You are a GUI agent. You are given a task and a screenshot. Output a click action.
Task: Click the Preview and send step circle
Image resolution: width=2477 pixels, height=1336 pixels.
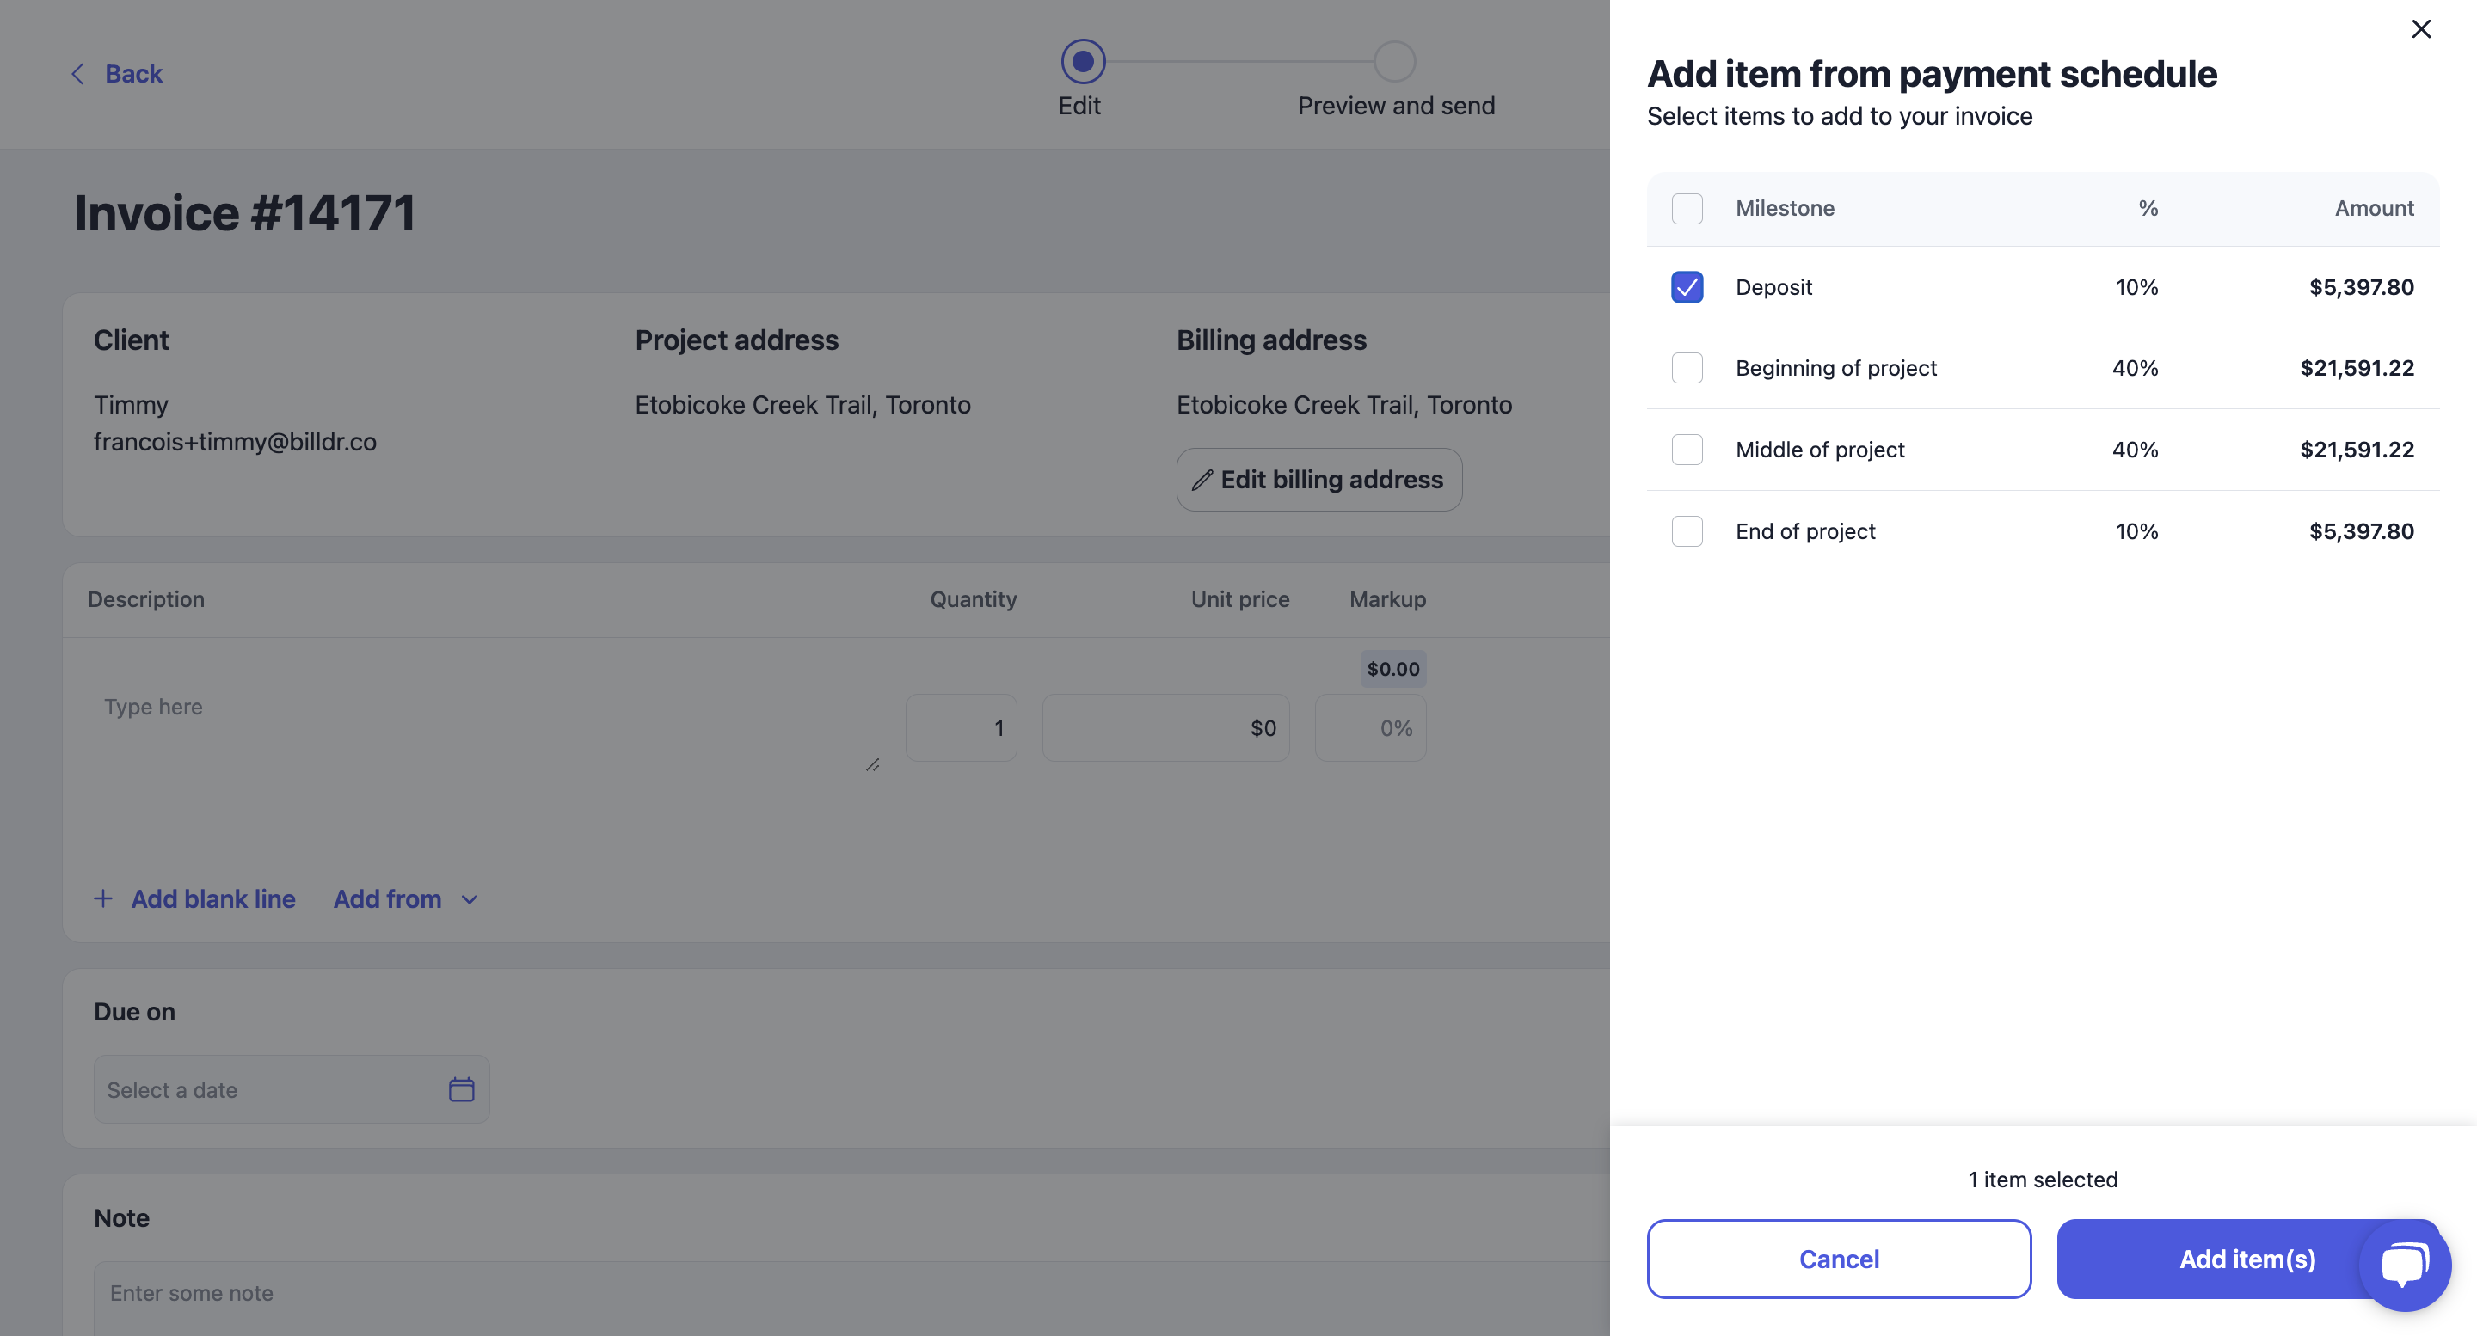[1394, 62]
